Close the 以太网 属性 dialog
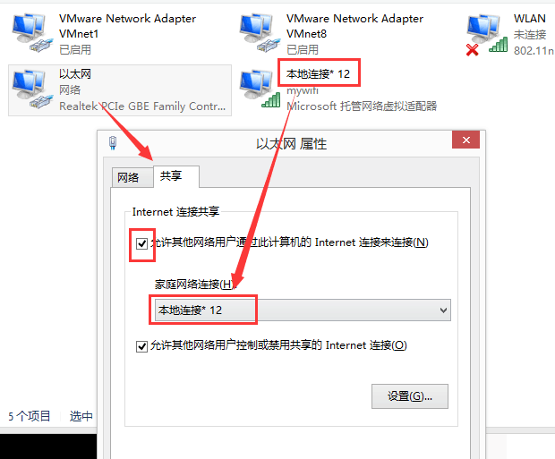This screenshot has width=555, height=459. pos(465,140)
